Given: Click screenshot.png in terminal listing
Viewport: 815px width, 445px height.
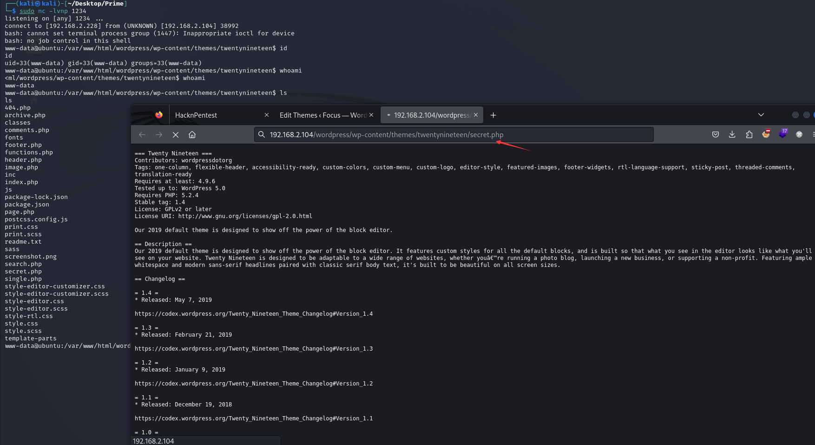Looking at the screenshot, I should 31,257.
